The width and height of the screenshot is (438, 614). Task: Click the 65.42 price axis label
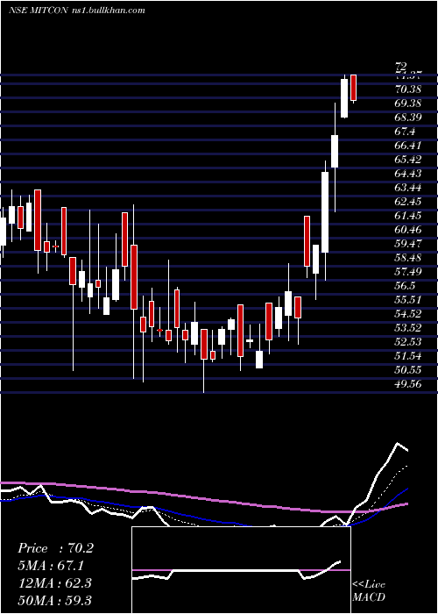pos(408,160)
